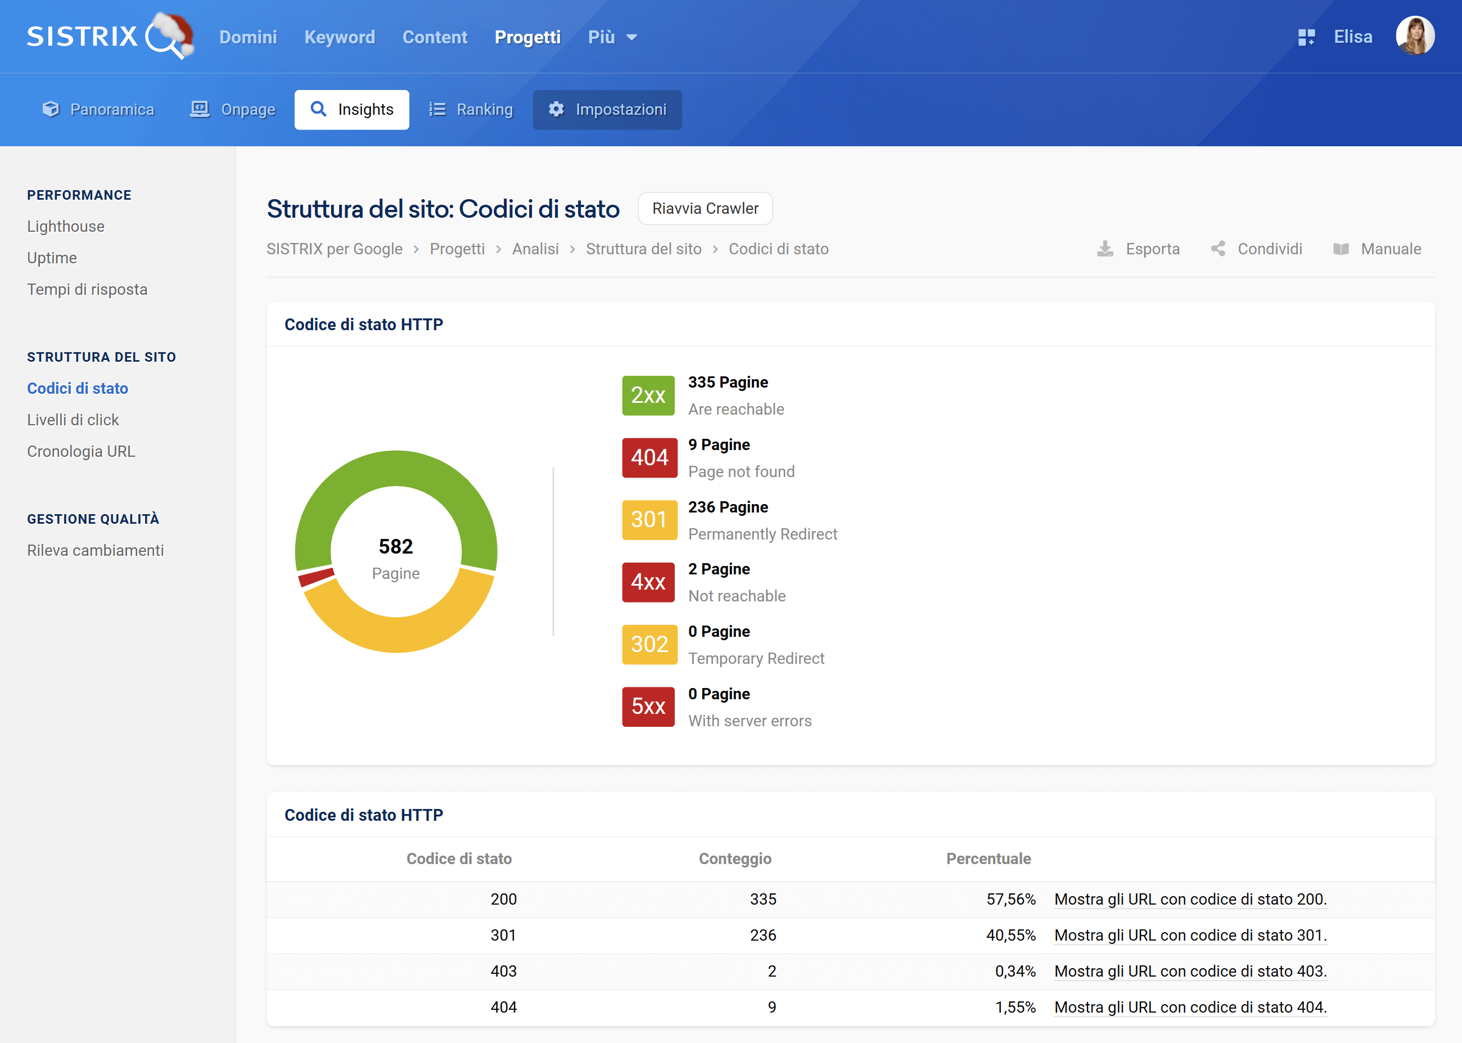Open the dashboard grid icon near Elisa

tap(1306, 37)
